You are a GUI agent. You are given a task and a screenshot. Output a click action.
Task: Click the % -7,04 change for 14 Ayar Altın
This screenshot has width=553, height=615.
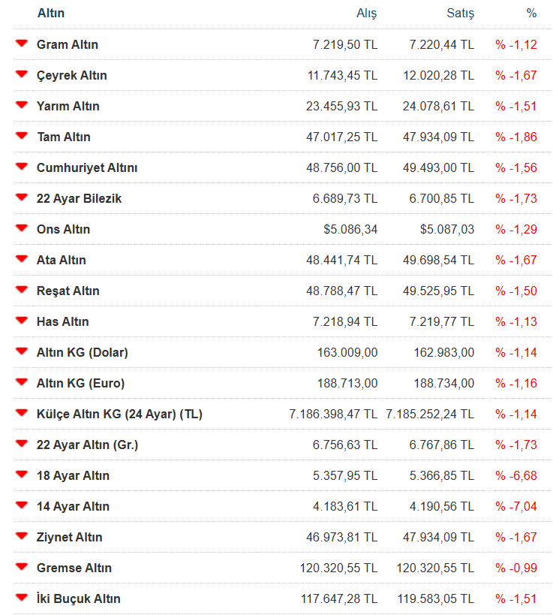[x=516, y=507]
